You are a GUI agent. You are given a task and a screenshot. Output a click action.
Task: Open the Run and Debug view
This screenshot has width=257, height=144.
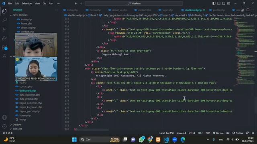tap(4, 38)
